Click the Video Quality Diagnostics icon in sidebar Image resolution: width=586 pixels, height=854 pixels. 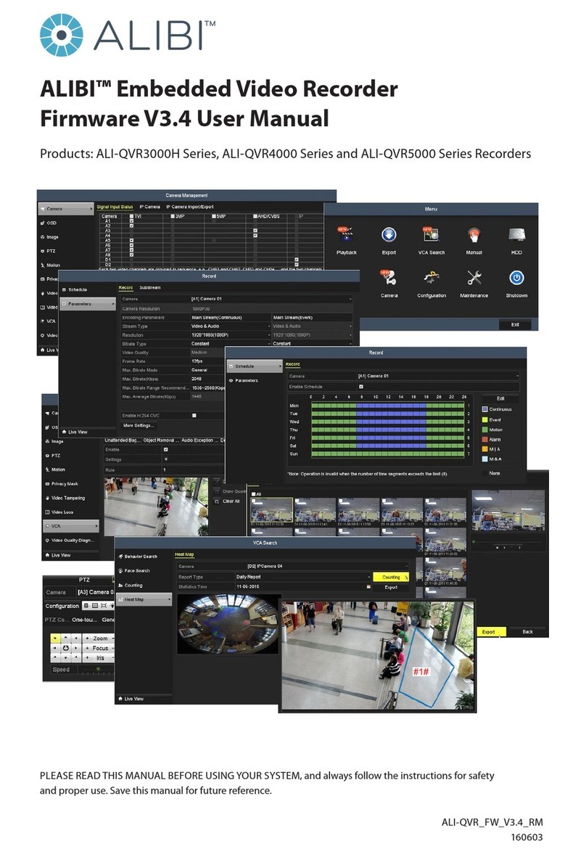pyautogui.click(x=47, y=541)
